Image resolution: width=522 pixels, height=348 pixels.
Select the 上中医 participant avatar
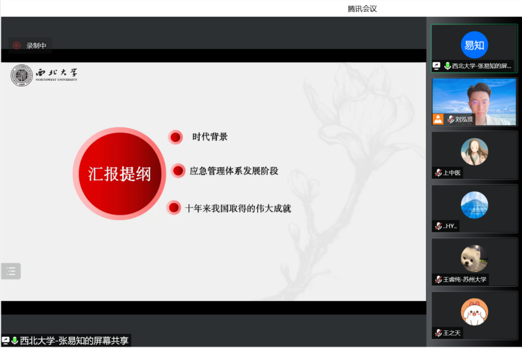(x=474, y=152)
